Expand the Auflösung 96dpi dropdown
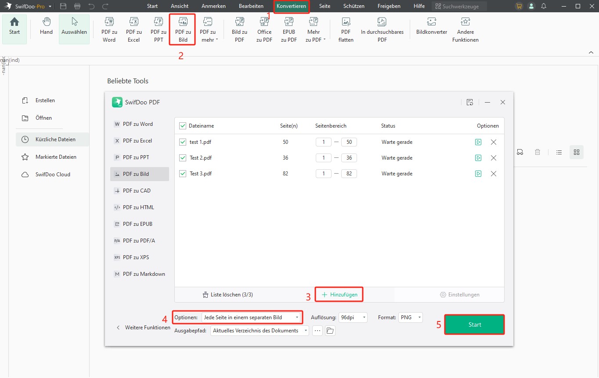Viewport: 599px width, 378px height. point(353,317)
